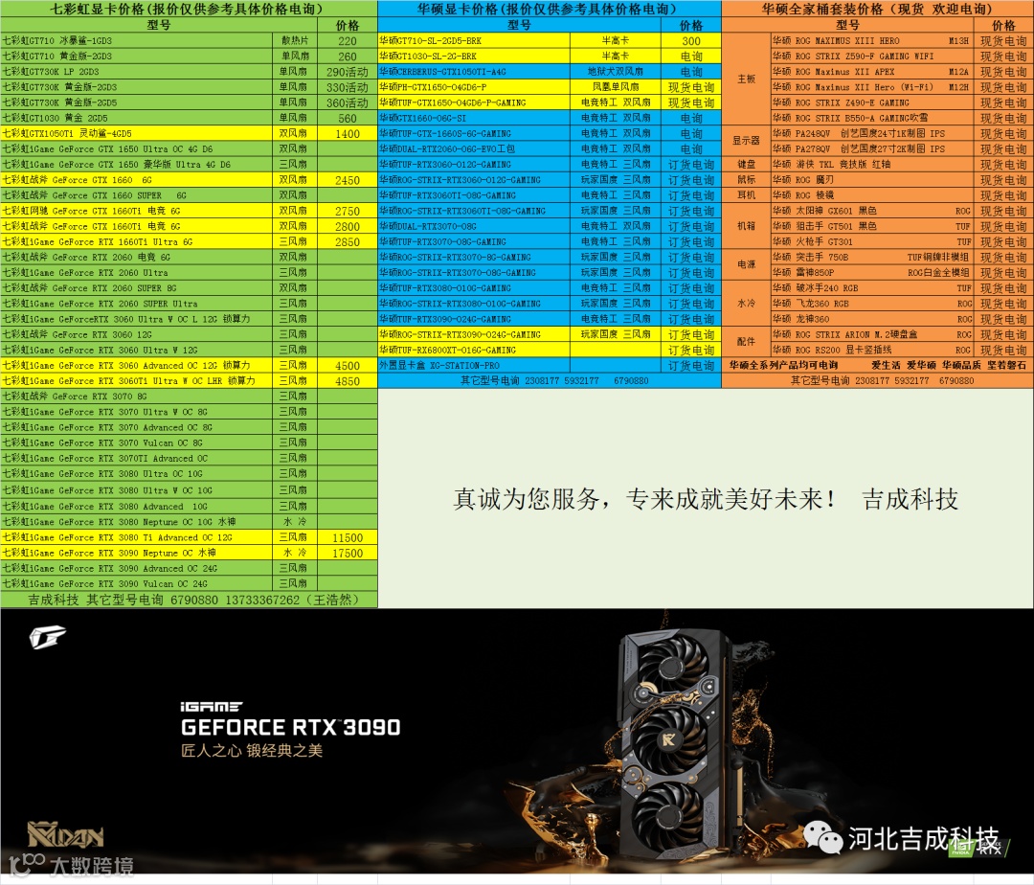Click price cell '290活动'
The width and height of the screenshot is (1034, 885).
click(x=348, y=71)
